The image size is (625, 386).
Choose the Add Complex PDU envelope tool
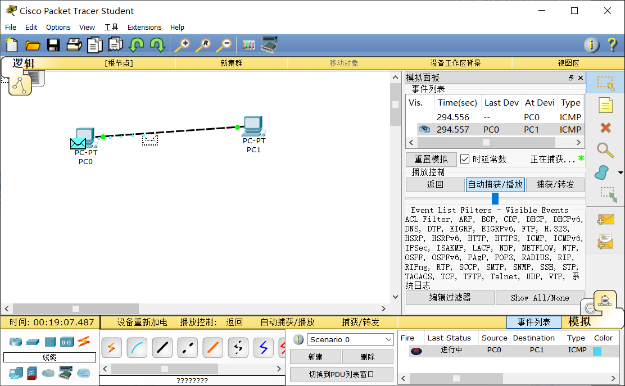(605, 242)
